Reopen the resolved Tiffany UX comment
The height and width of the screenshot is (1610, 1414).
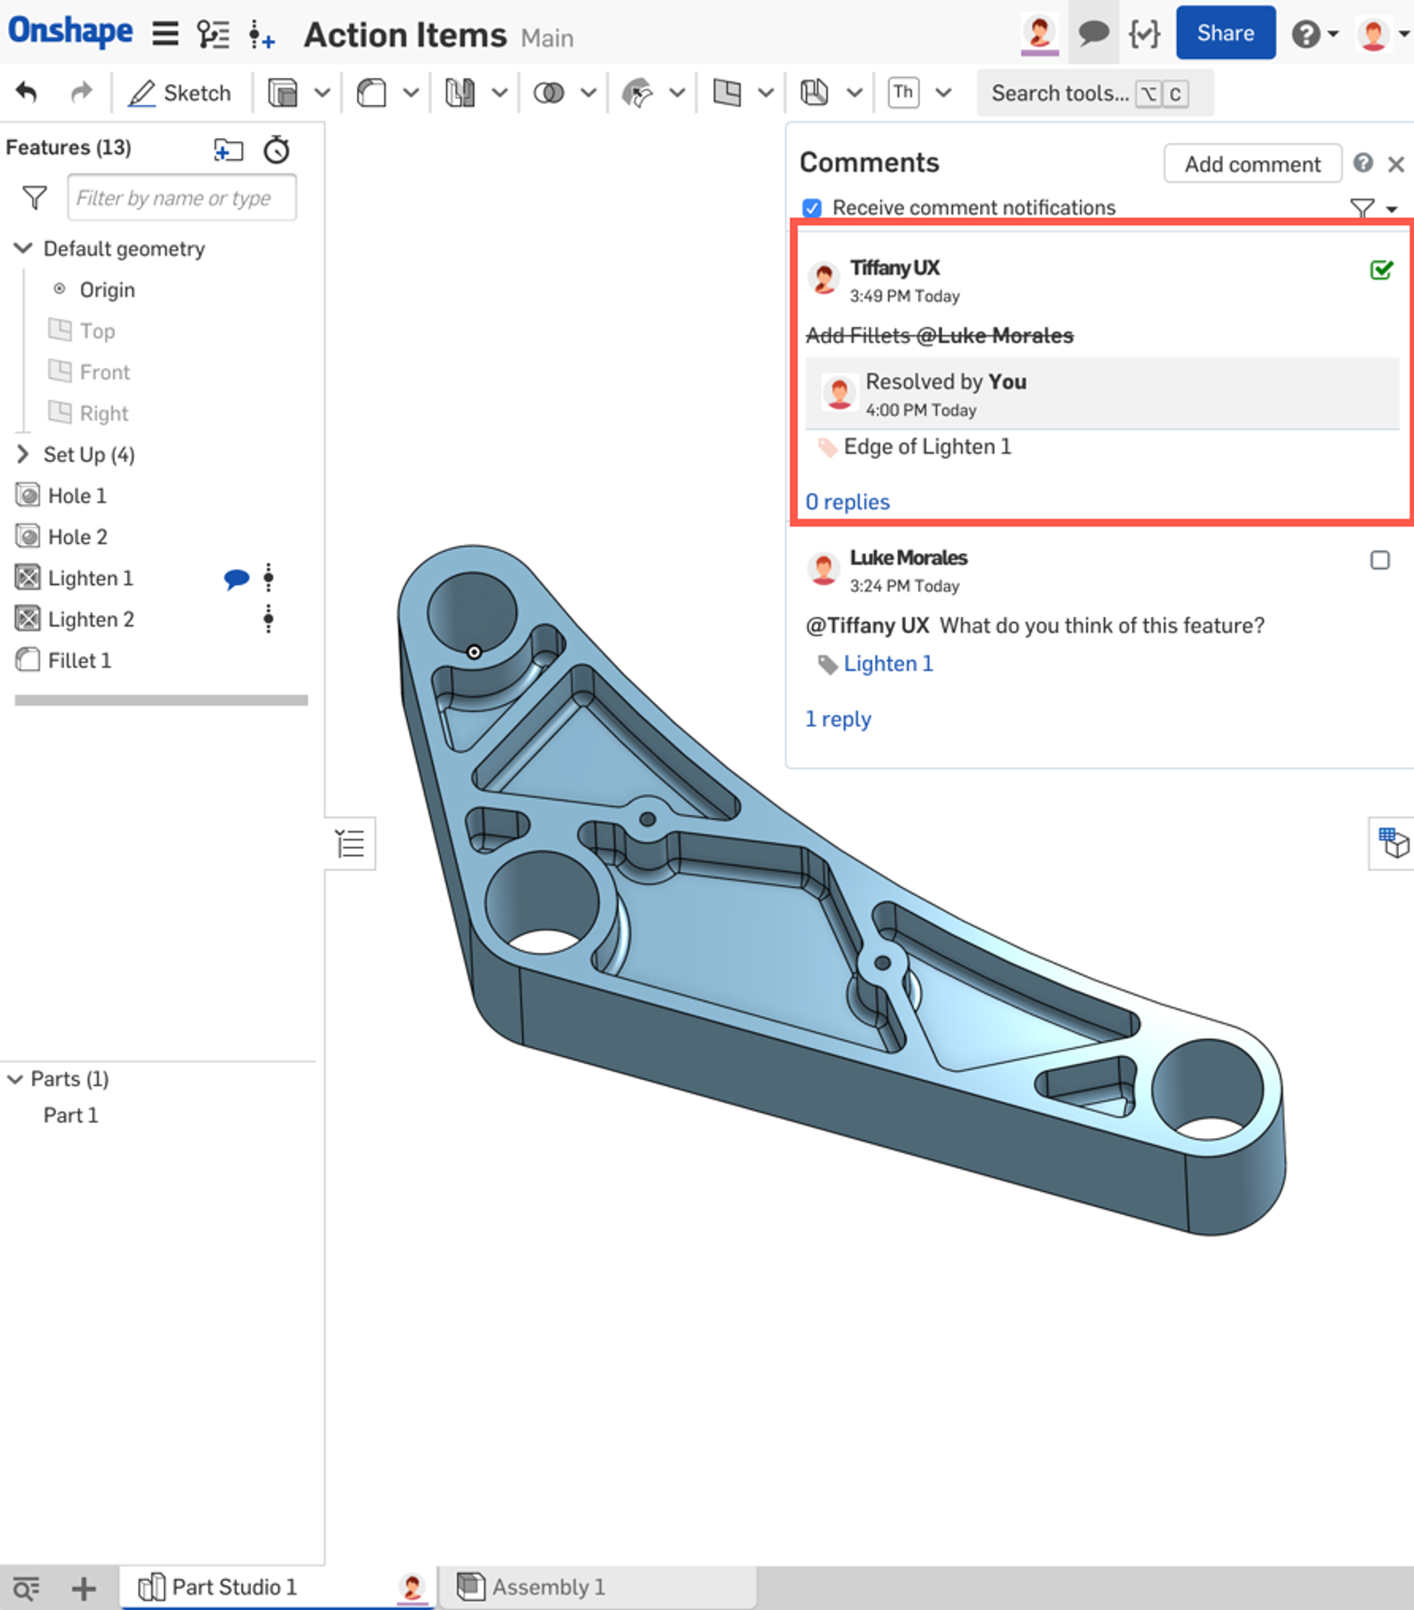tap(1380, 270)
